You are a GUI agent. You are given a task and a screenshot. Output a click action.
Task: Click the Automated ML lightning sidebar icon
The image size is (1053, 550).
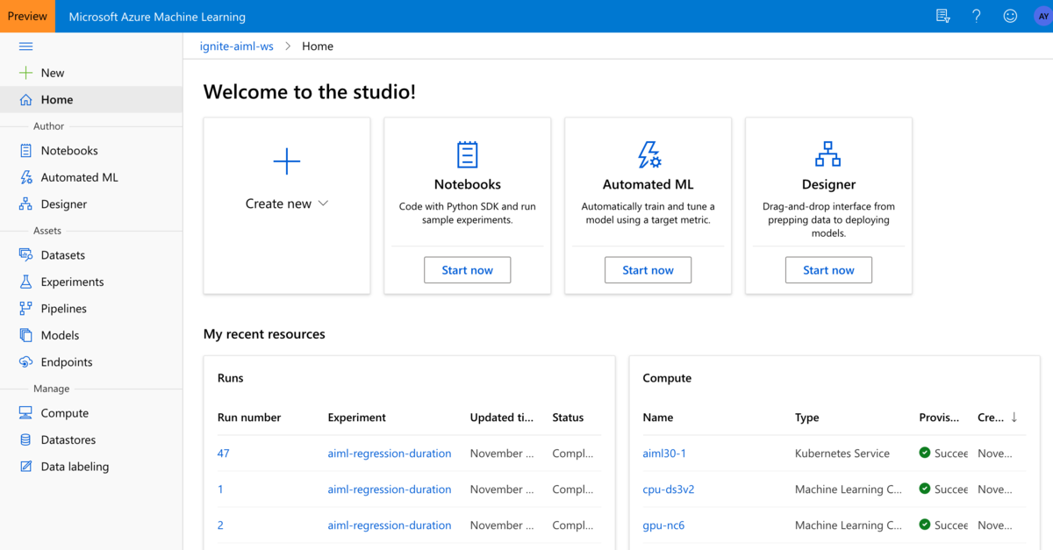[25, 177]
